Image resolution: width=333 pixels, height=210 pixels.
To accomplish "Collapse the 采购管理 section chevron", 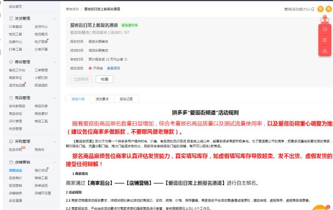I will click(55, 142).
